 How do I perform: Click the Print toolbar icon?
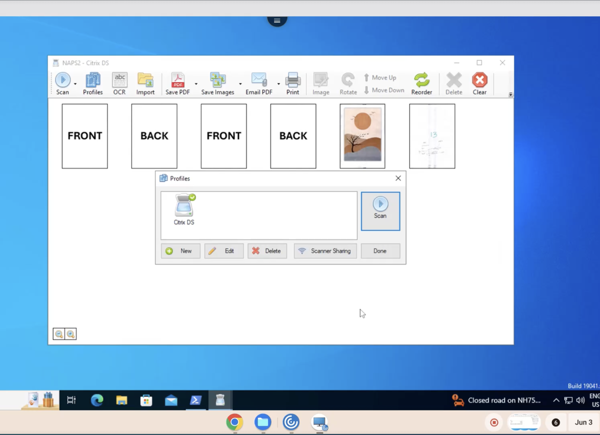click(292, 84)
